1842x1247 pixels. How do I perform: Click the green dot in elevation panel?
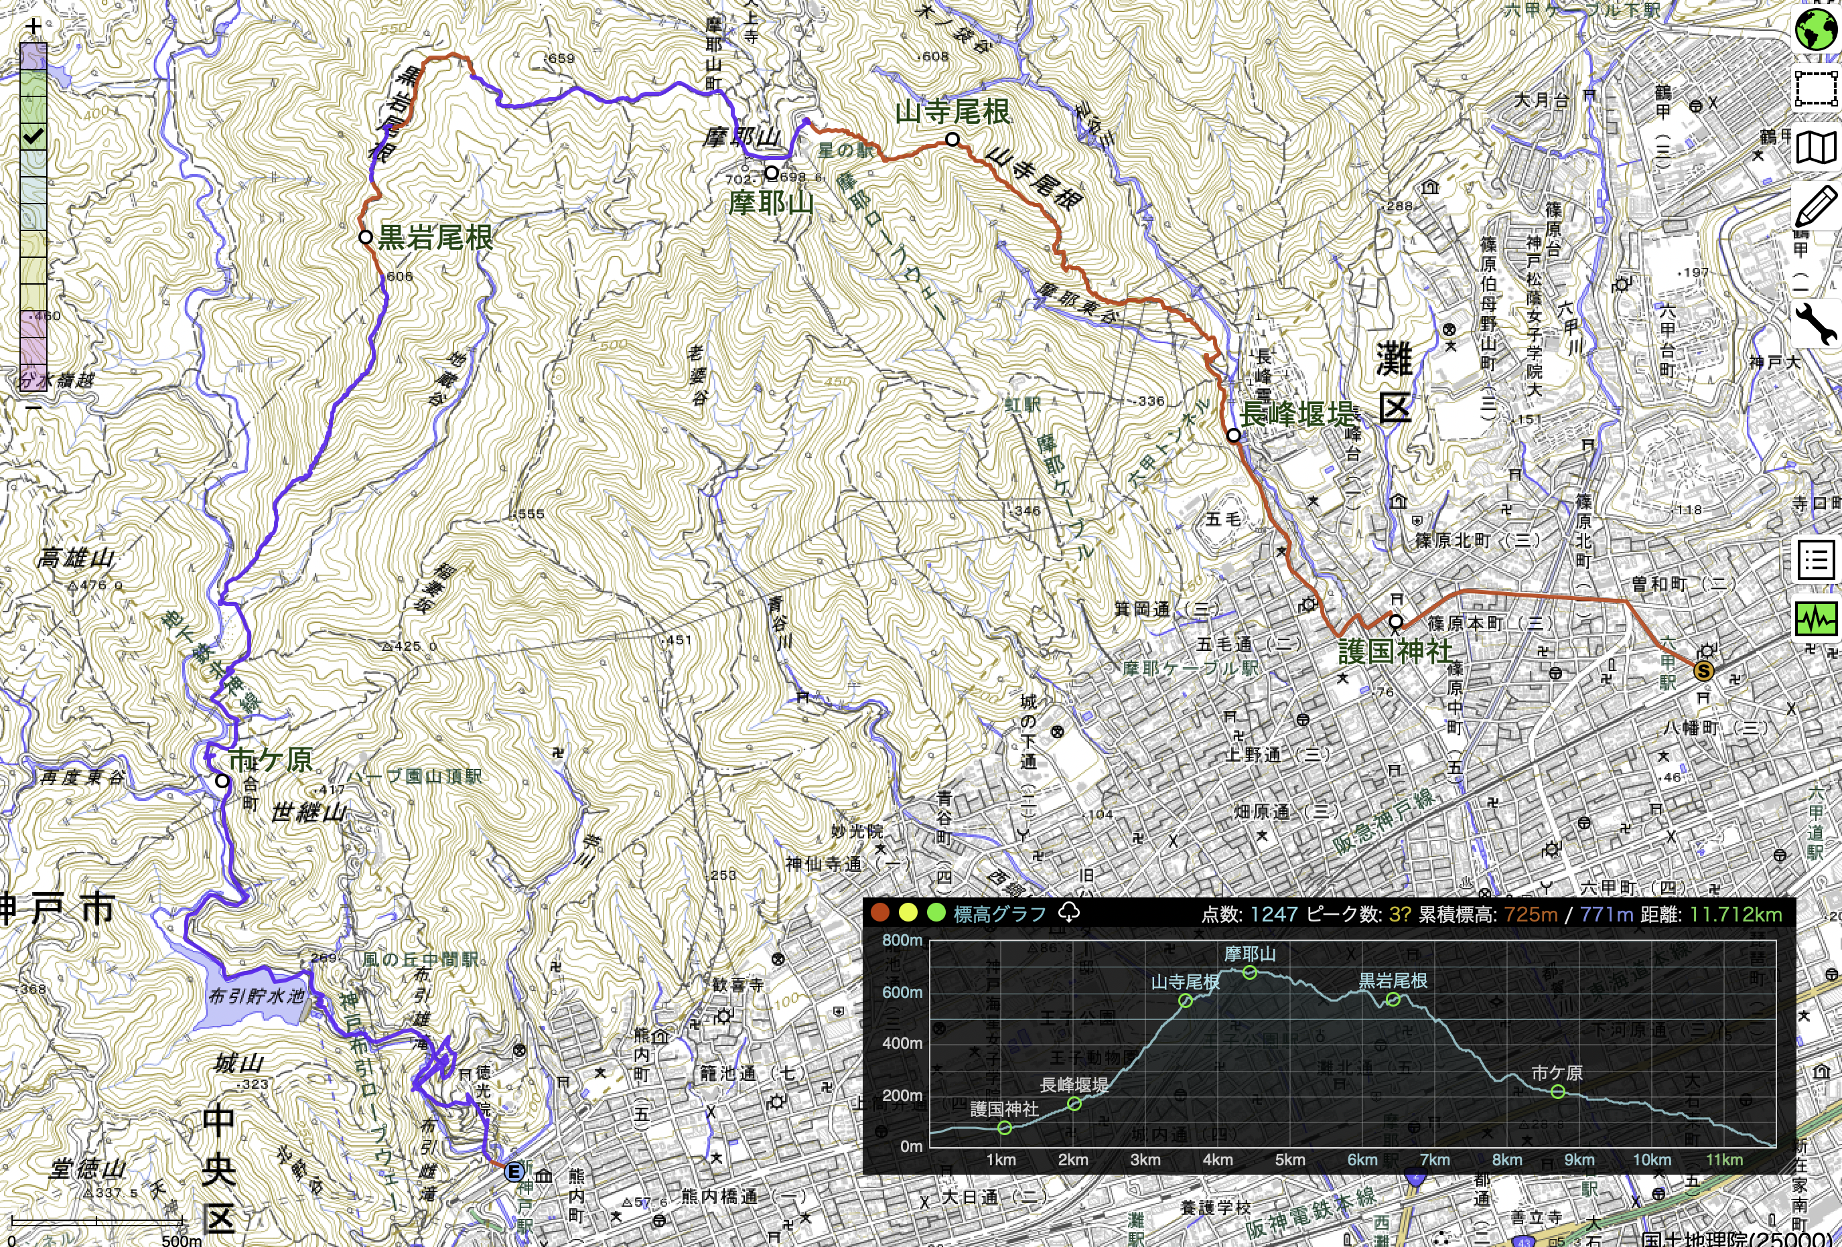[936, 913]
